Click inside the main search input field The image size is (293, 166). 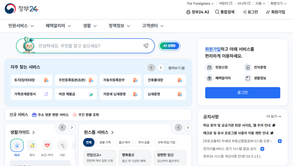(x=86, y=46)
